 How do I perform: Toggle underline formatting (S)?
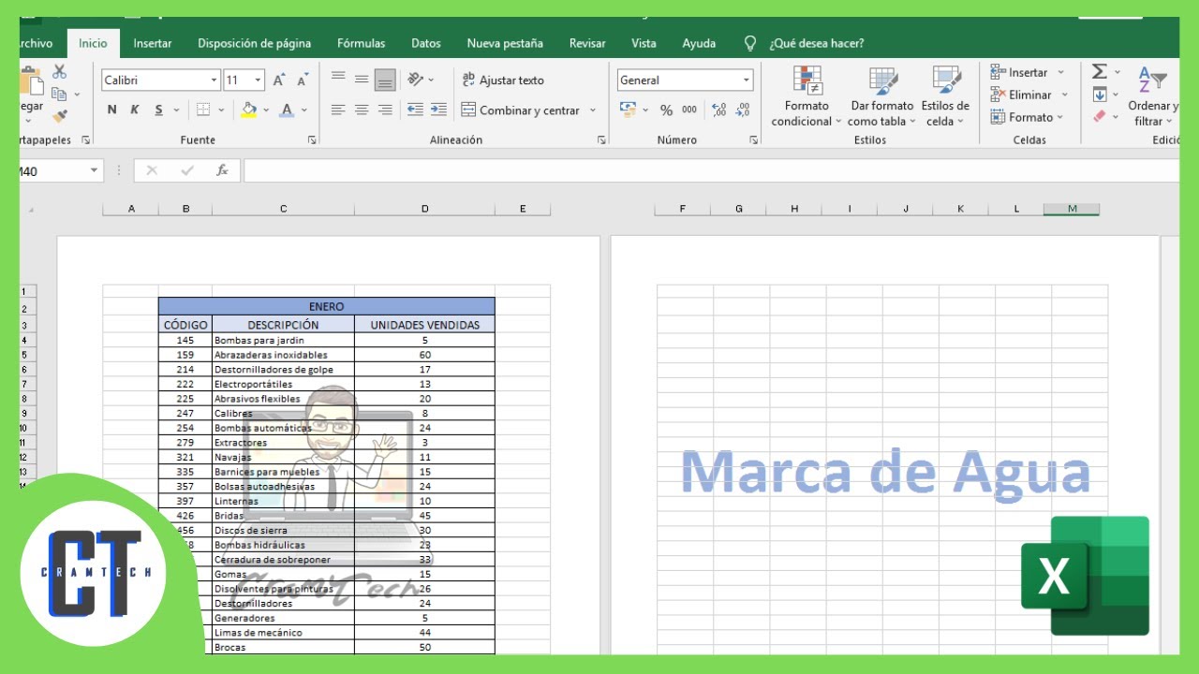[158, 110]
